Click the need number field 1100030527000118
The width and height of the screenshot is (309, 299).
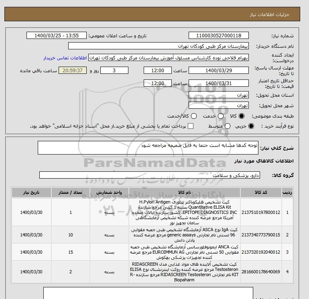[219, 35]
